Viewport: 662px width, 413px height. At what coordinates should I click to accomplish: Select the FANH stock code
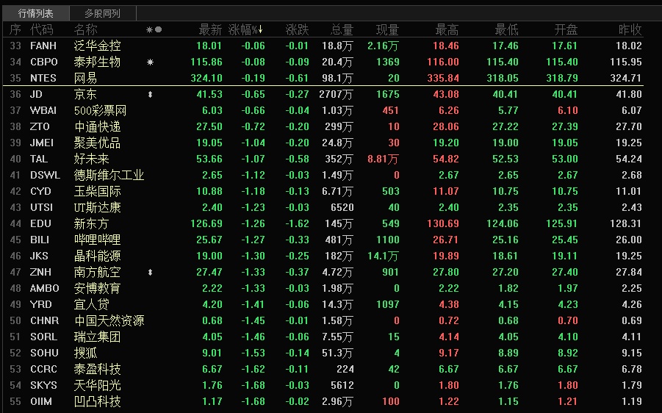pos(43,46)
